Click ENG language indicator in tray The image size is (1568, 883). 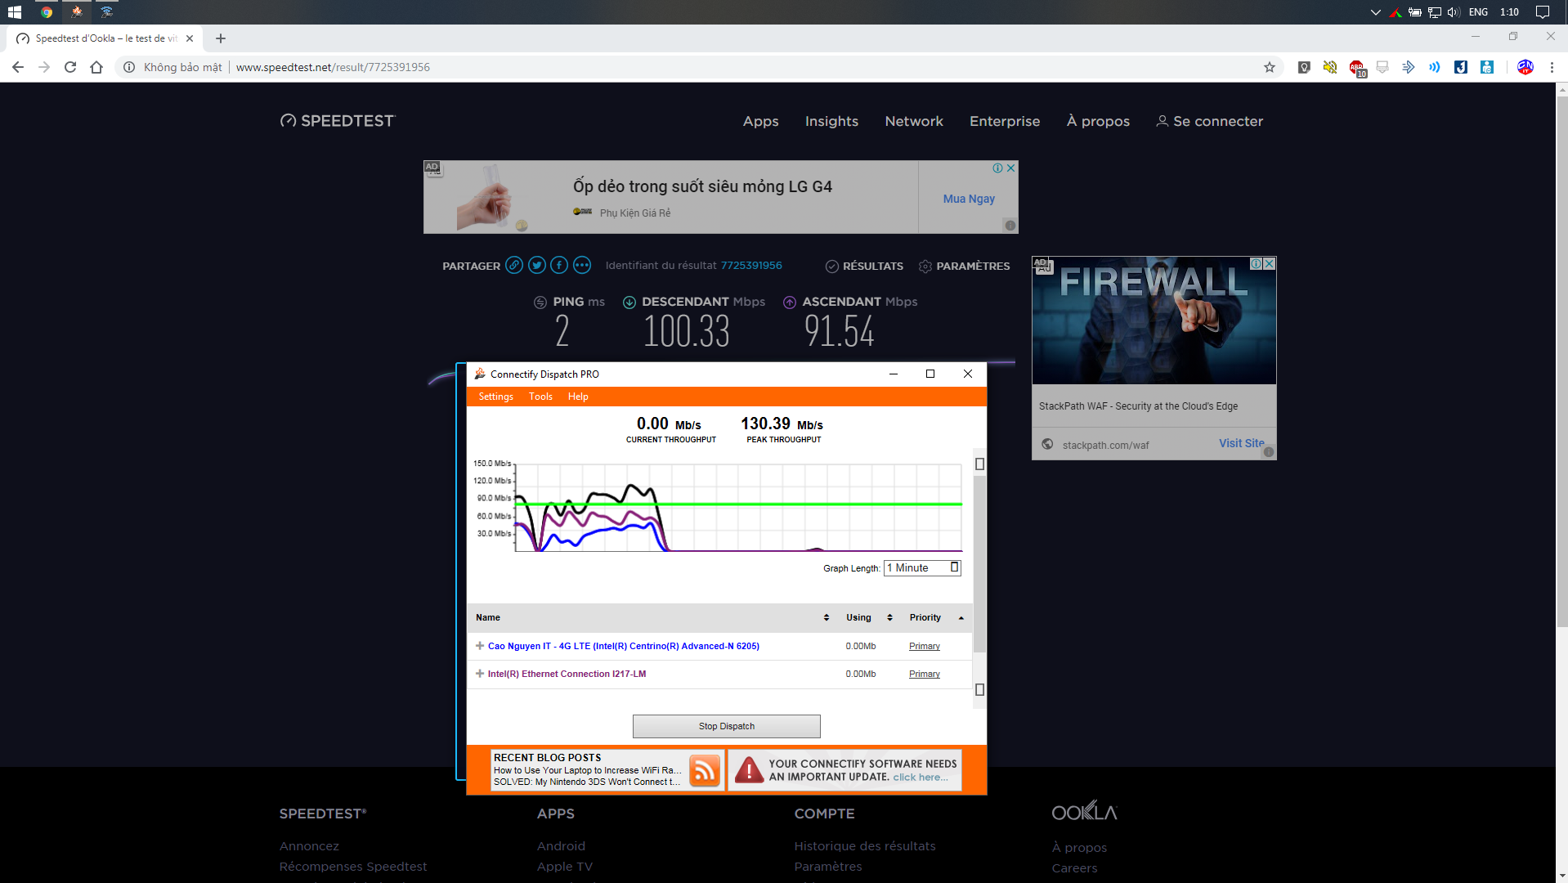1478,11
